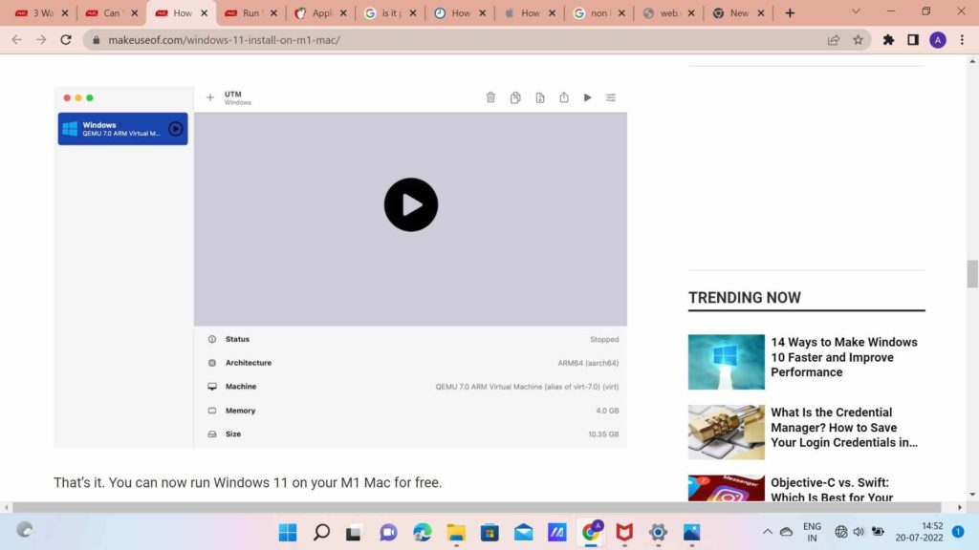Open Task View on the taskbar
The width and height of the screenshot is (979, 550).
[x=355, y=532]
